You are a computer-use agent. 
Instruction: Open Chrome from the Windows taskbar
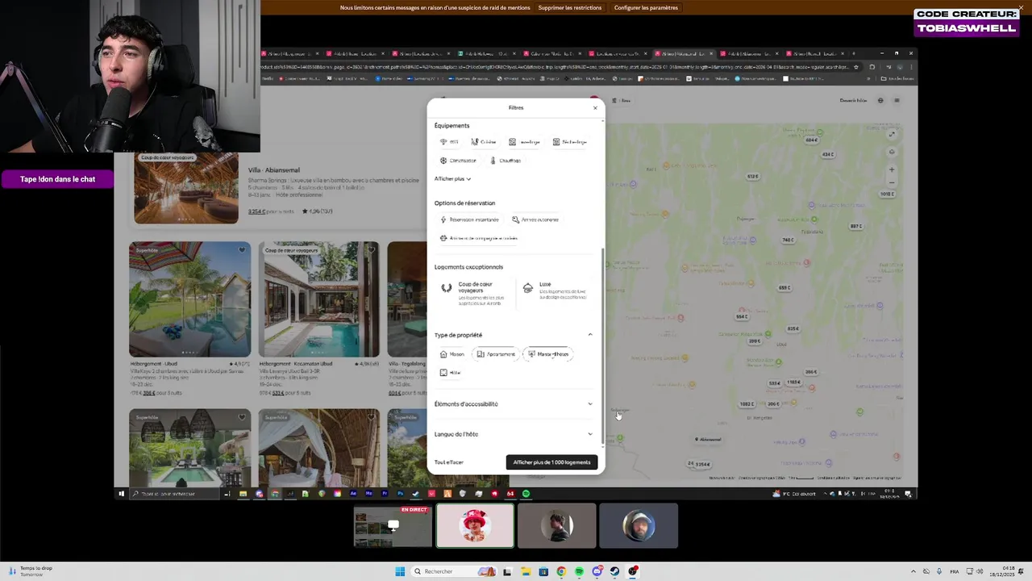[561, 571]
